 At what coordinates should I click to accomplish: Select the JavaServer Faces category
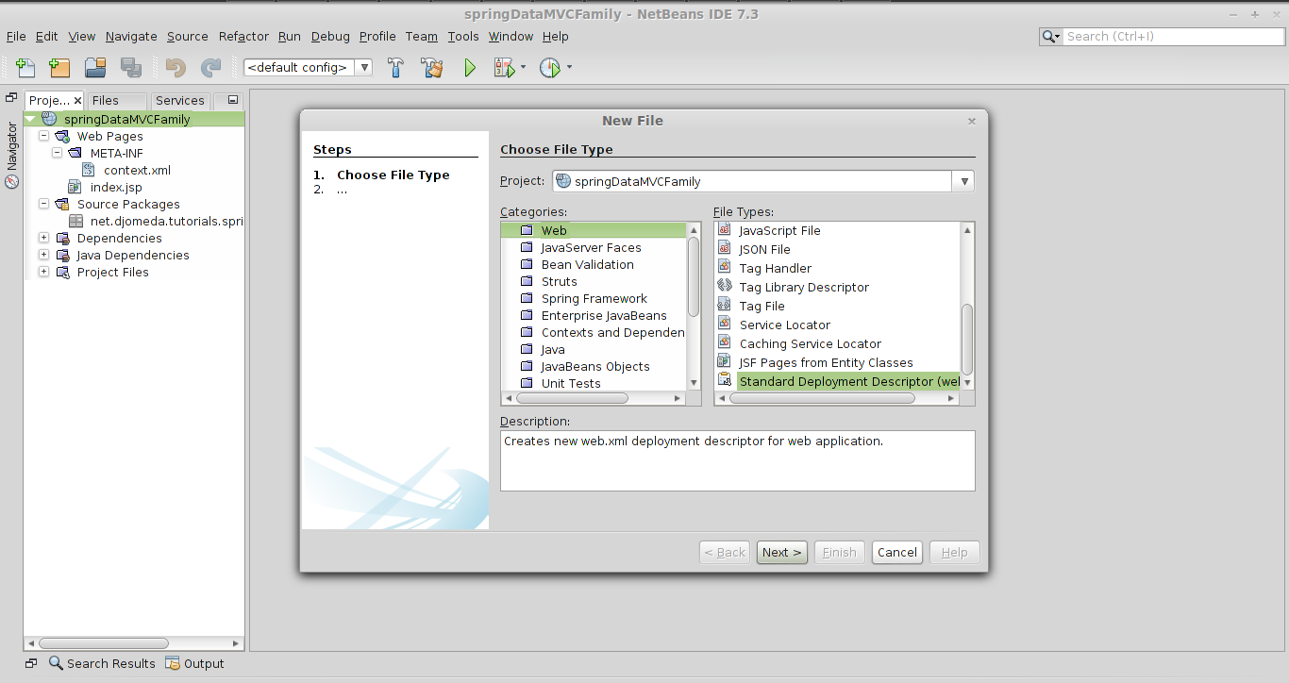(x=591, y=247)
